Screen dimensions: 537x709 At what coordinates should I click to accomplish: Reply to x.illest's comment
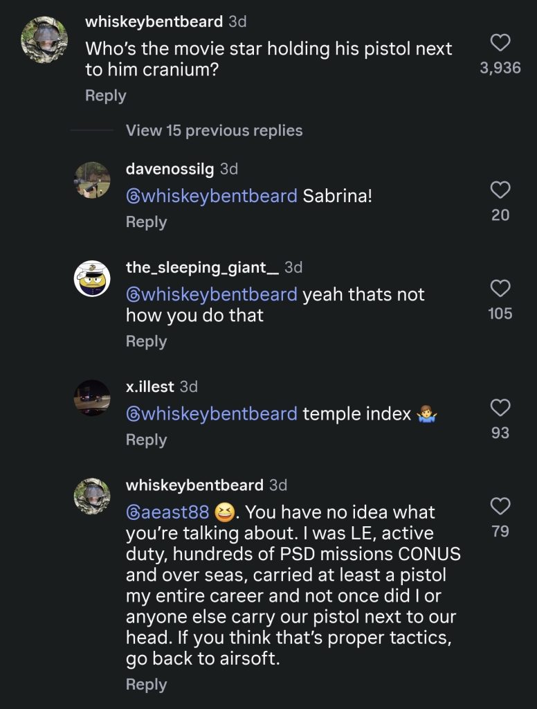tap(146, 440)
